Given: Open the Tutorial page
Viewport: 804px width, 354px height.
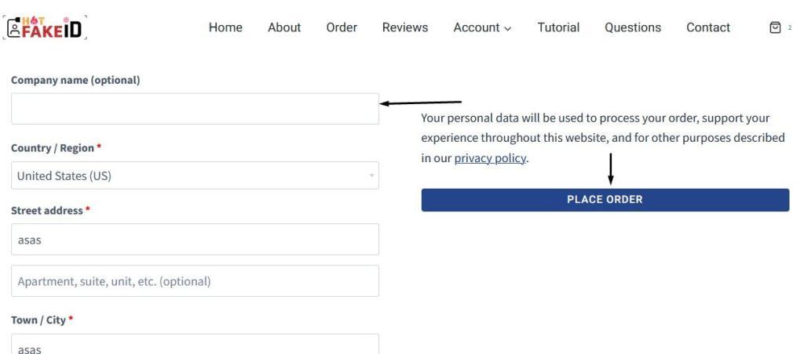Looking at the screenshot, I should tap(558, 27).
